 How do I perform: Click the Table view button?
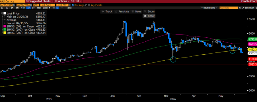coord(69,8)
